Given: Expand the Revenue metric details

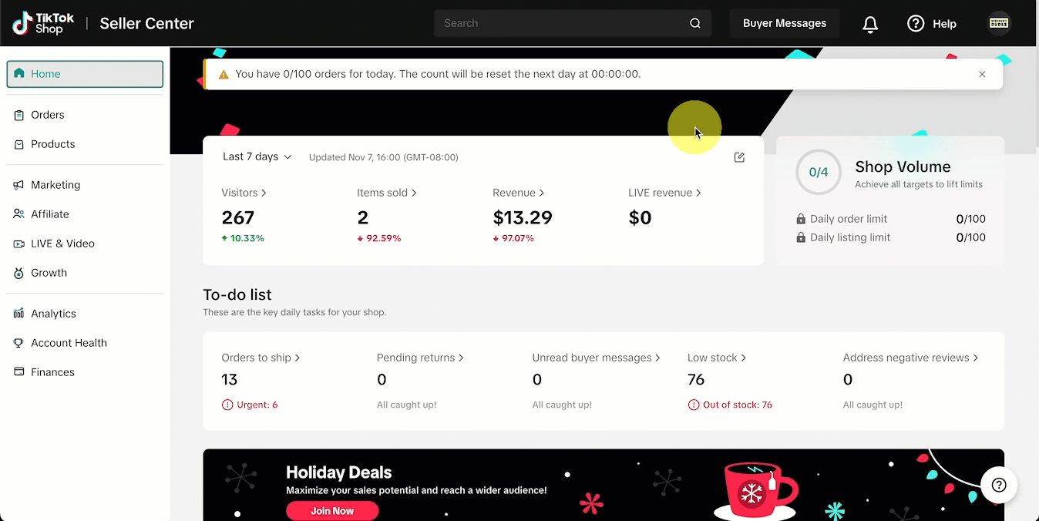Looking at the screenshot, I should [x=518, y=193].
